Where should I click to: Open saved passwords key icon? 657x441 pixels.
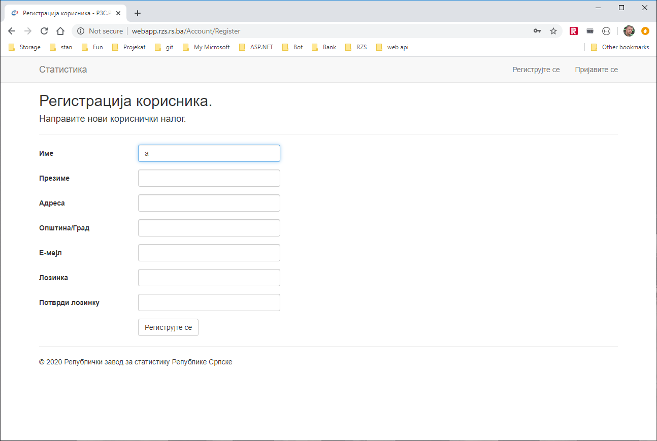[537, 31]
